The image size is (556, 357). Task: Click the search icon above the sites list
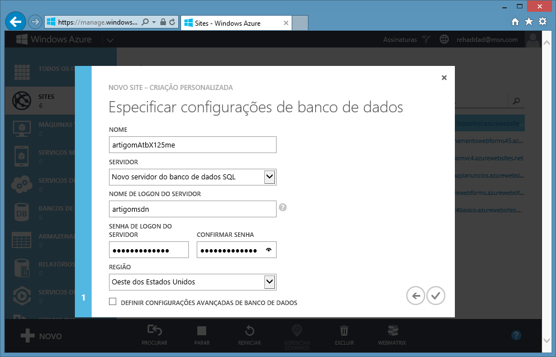coord(516,101)
